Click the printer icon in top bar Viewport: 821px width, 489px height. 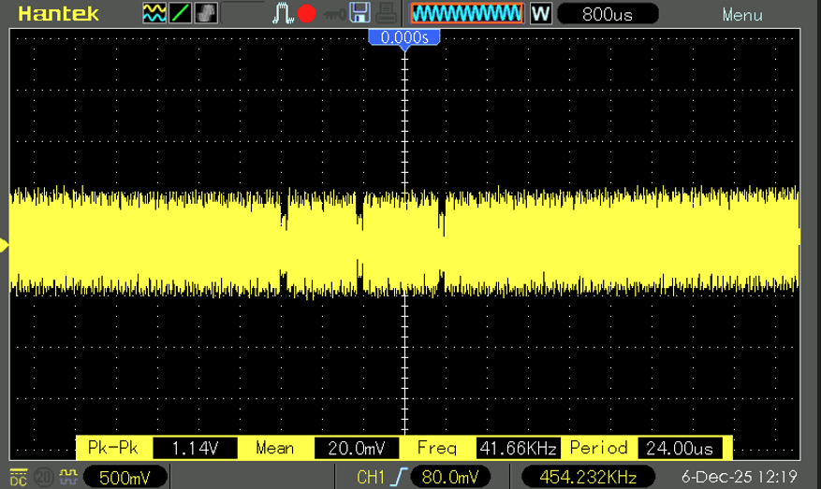[385, 14]
